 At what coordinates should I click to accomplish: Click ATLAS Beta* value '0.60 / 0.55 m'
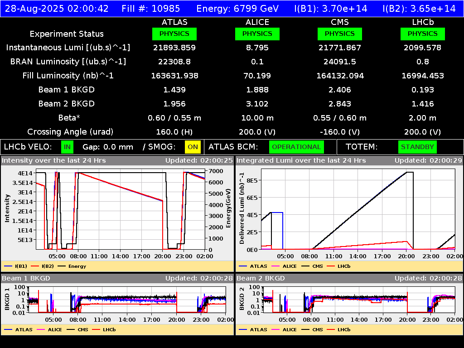[174, 118]
